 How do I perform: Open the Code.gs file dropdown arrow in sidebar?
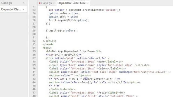pyautogui.click(x=24, y=3)
